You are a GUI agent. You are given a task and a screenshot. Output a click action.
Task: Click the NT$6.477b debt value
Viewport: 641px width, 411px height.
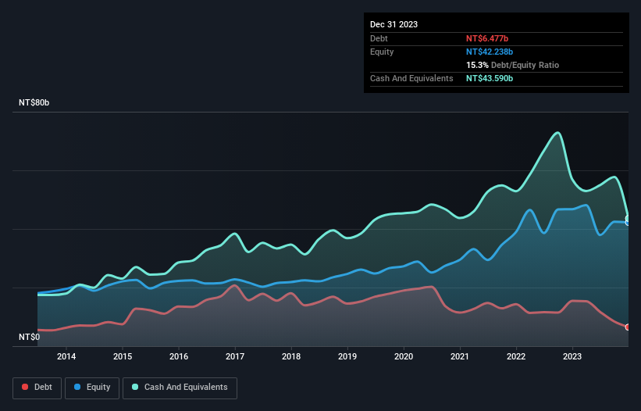[x=487, y=38]
